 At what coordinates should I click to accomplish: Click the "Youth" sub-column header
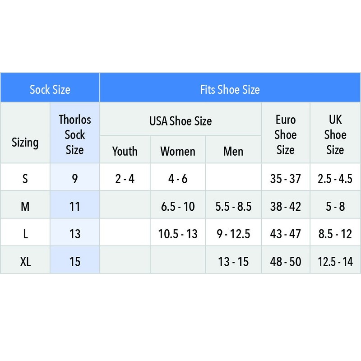pyautogui.click(x=125, y=151)
